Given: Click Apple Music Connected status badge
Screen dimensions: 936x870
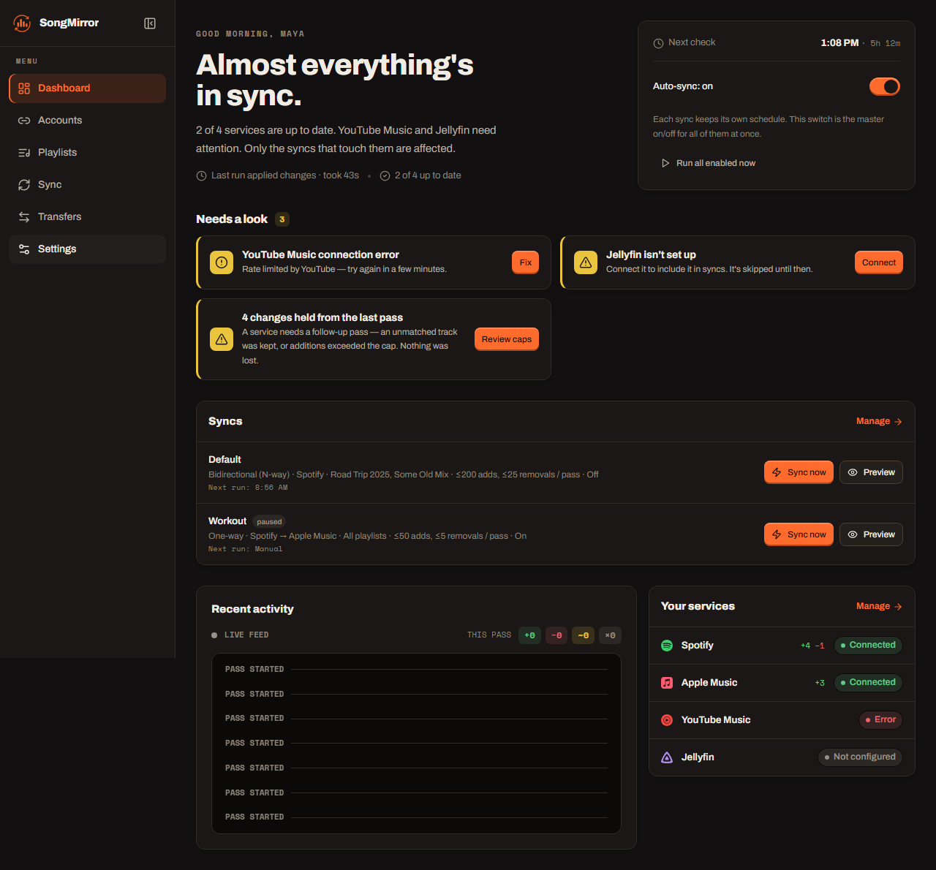Looking at the screenshot, I should 868,683.
